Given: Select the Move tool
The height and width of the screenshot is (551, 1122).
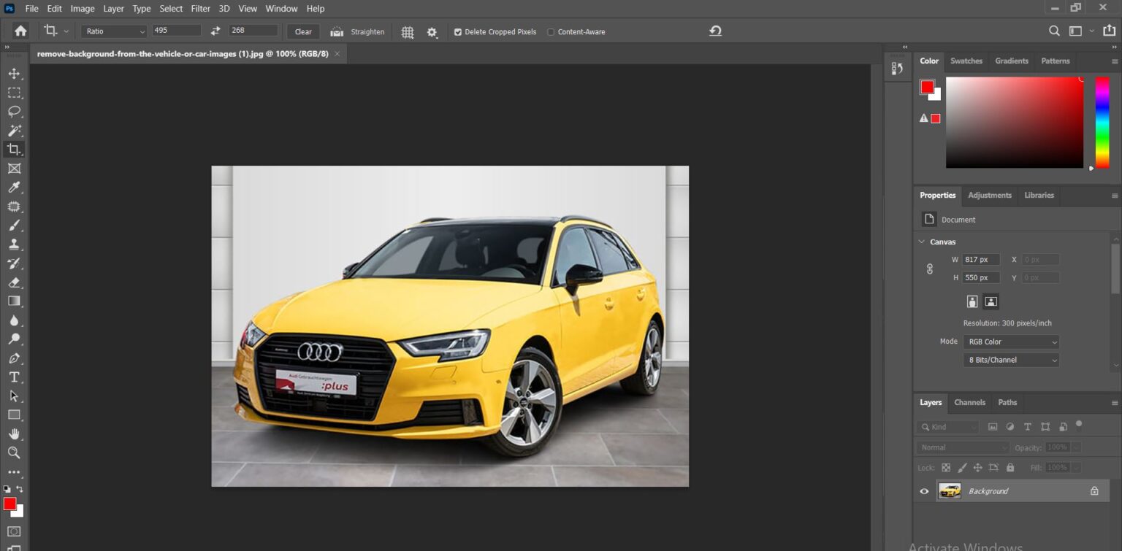Looking at the screenshot, I should [13, 73].
